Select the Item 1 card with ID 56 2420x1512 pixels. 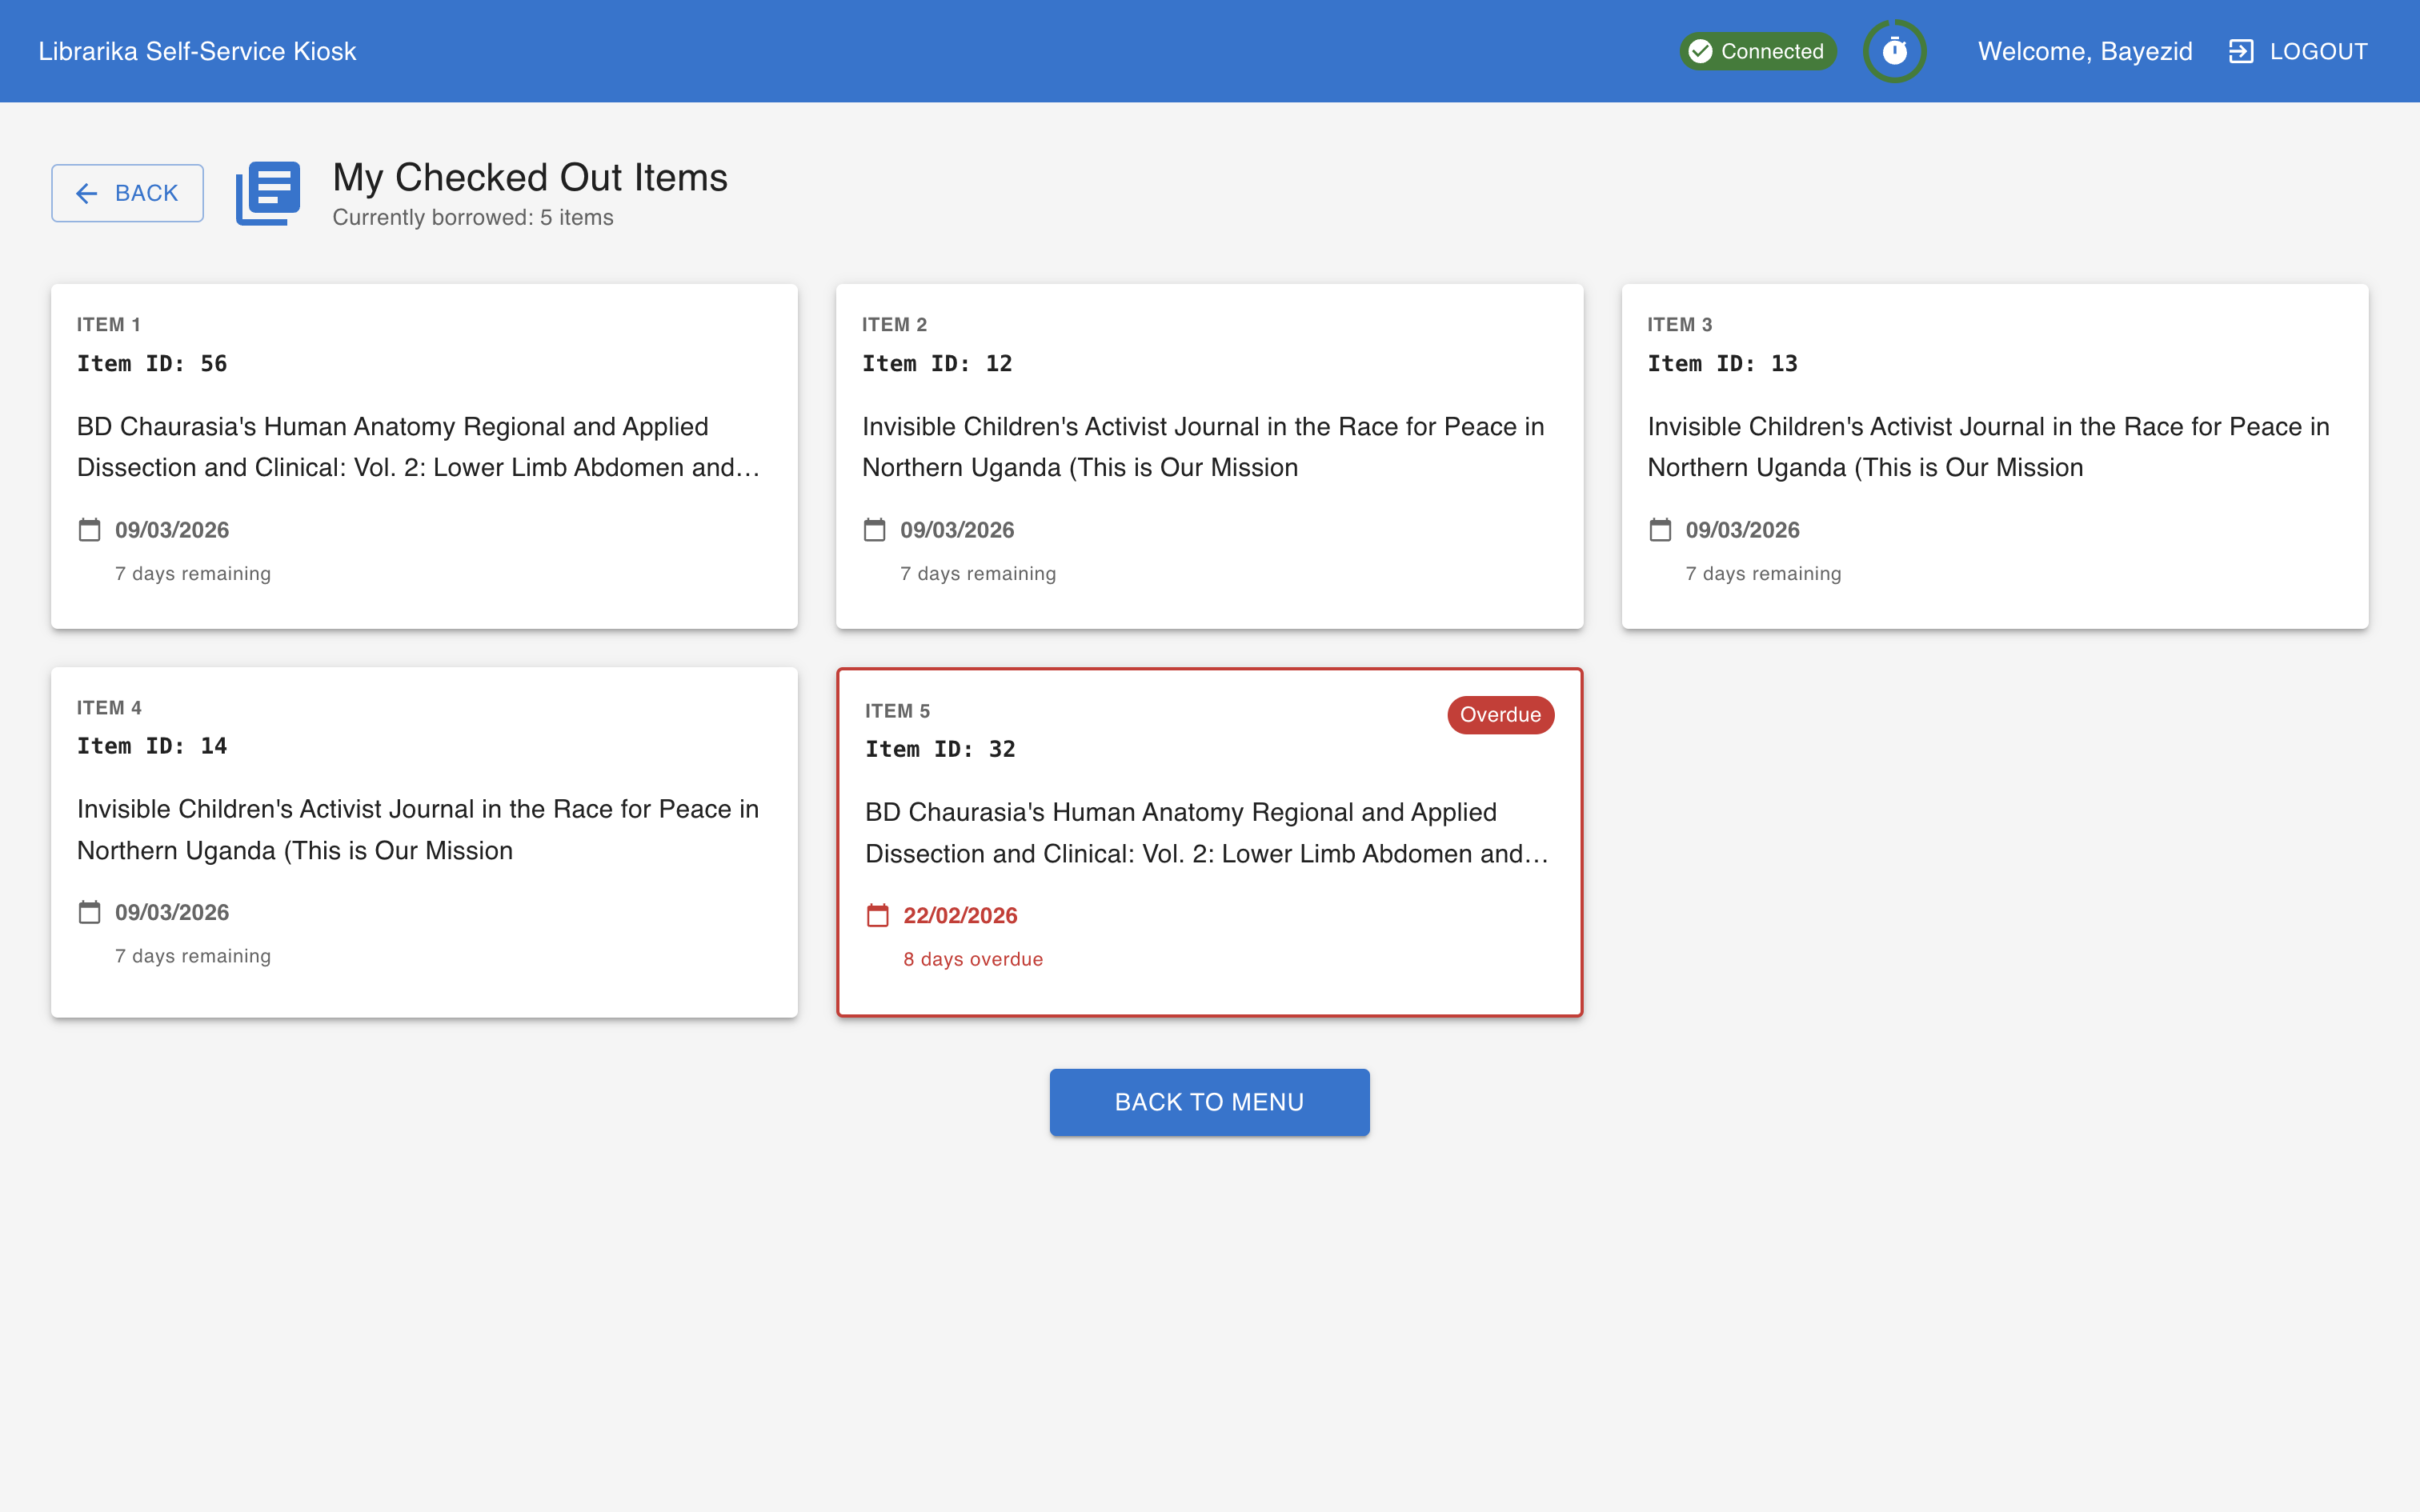[x=424, y=456]
